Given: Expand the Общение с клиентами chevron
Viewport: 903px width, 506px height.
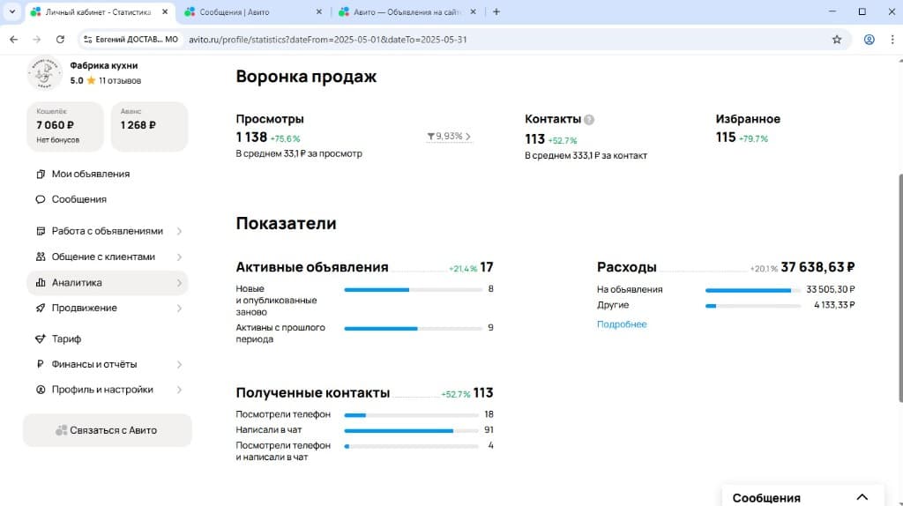Looking at the screenshot, I should [x=179, y=257].
